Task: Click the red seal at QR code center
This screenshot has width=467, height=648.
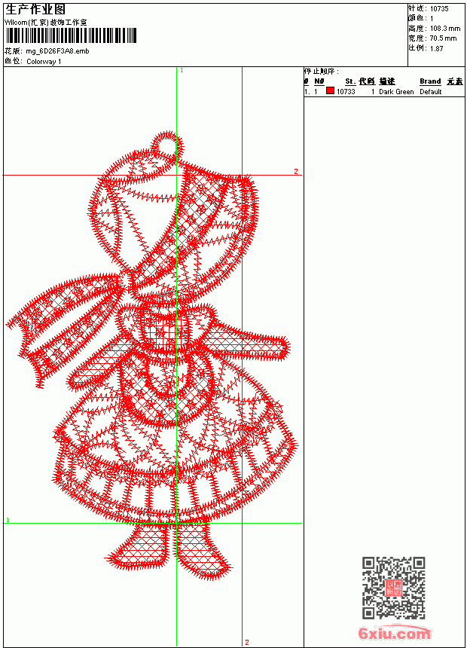Action: pos(393,588)
